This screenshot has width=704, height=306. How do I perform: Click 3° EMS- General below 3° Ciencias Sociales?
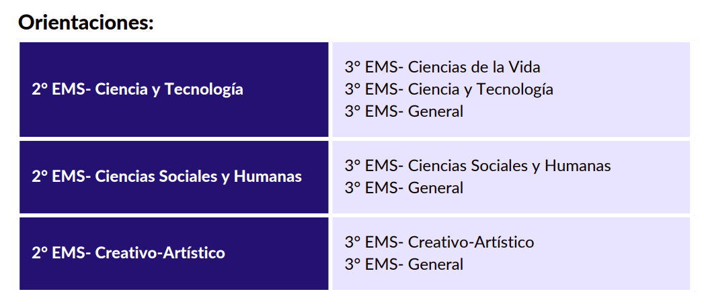[404, 188]
